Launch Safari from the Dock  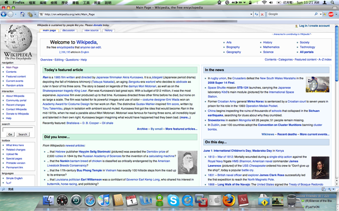point(90,200)
